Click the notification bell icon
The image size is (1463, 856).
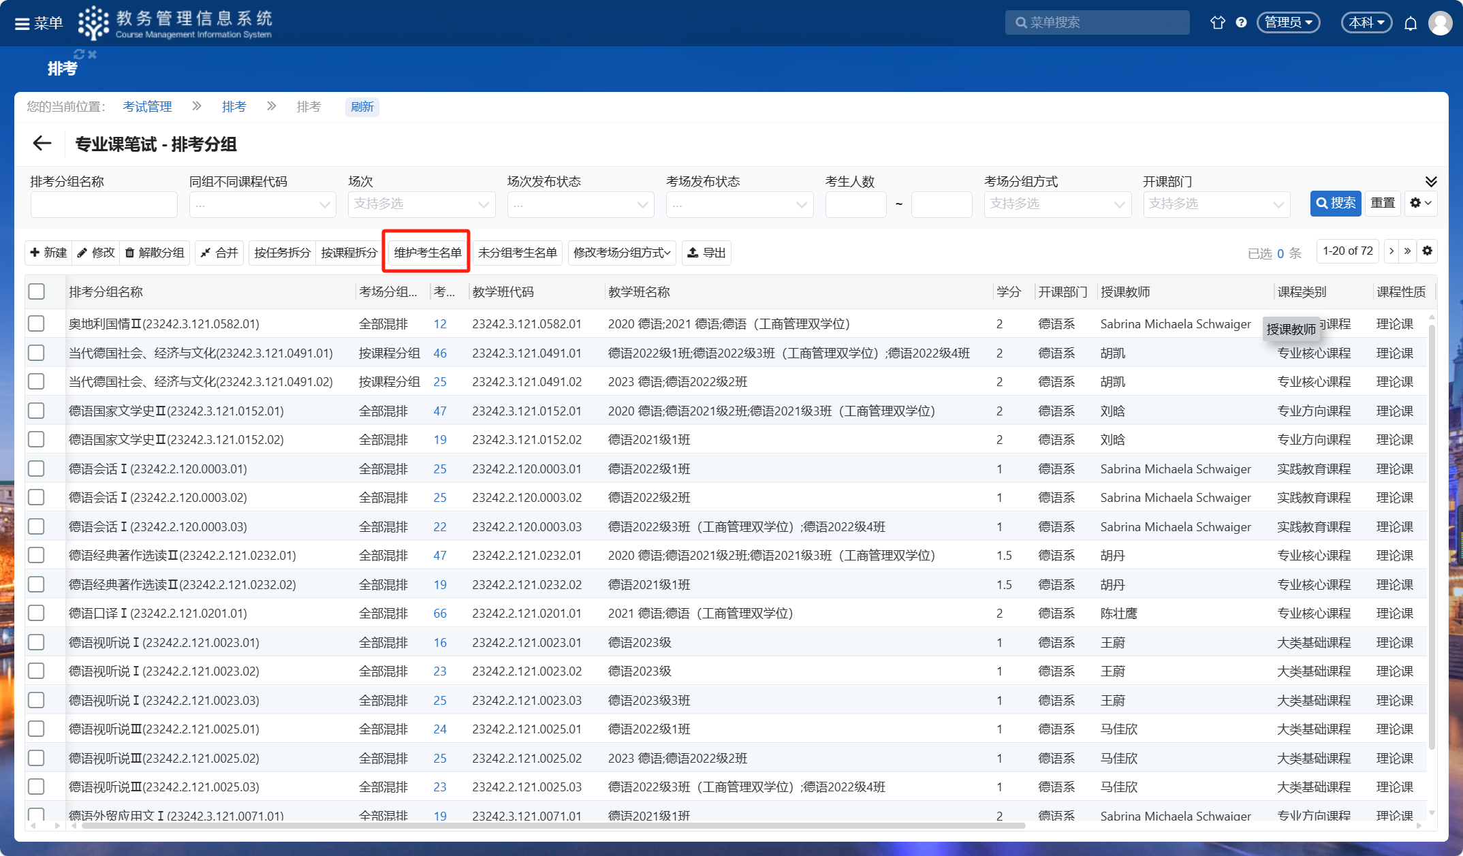coord(1410,23)
